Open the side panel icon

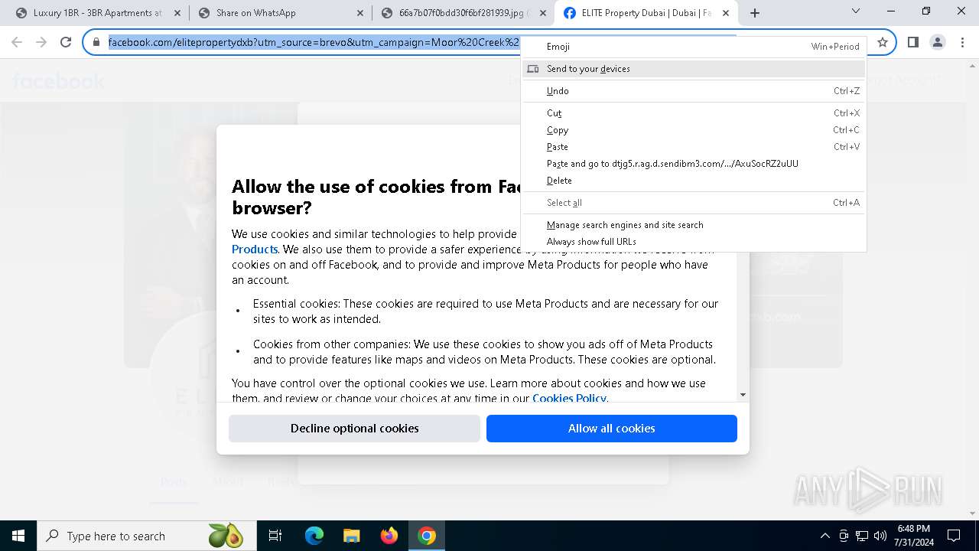tap(912, 43)
